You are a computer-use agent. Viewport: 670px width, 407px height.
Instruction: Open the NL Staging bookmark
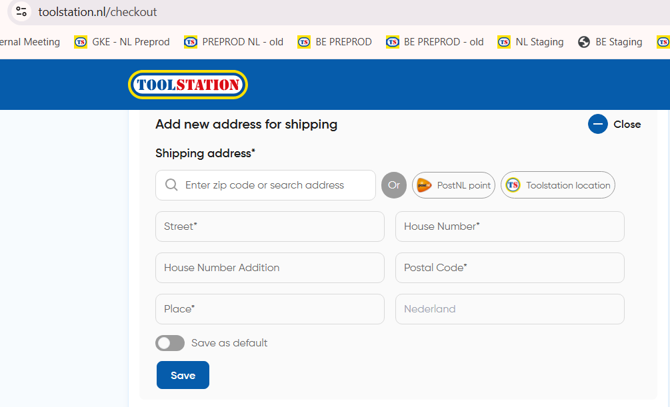[x=531, y=42]
